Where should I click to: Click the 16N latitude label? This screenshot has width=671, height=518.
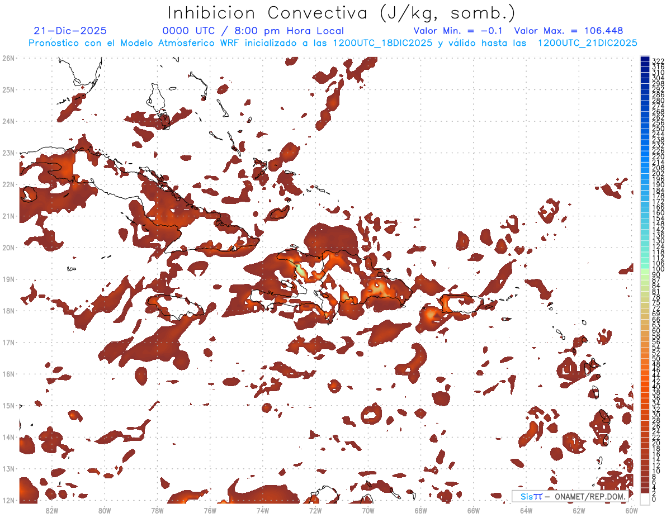8,374
